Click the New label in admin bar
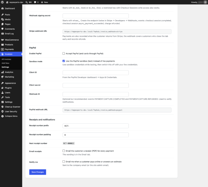This screenshot has width=208, height=187. (46, 2)
